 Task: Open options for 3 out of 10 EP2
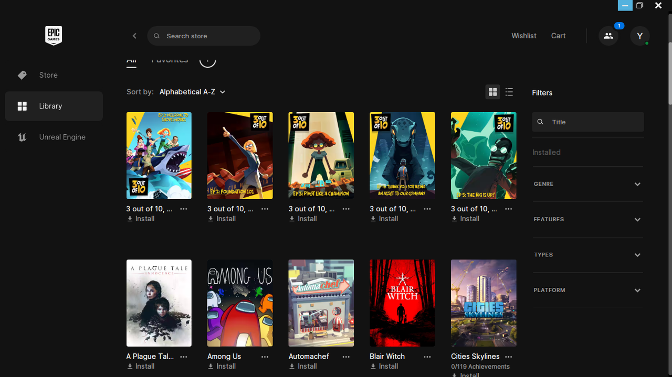pos(265,209)
